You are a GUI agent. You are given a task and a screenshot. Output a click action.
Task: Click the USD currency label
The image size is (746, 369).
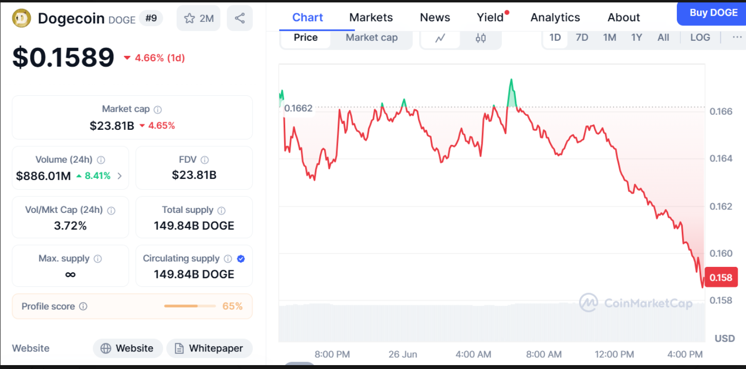point(725,338)
